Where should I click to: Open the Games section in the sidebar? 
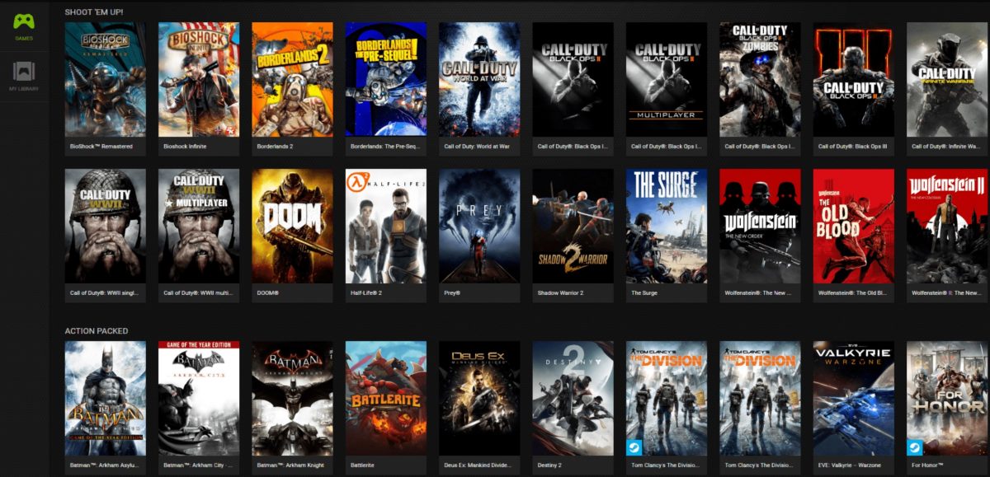(24, 25)
